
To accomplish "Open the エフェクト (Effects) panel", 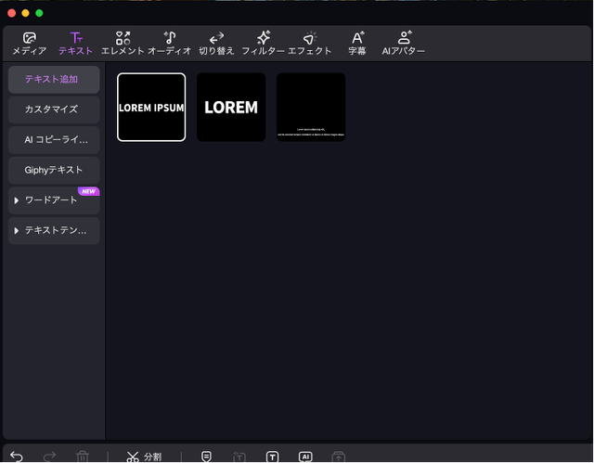I will (x=310, y=43).
